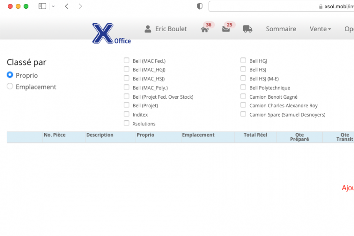Sort by the No. Pièce column header
The width and height of the screenshot is (354, 236).
point(55,135)
